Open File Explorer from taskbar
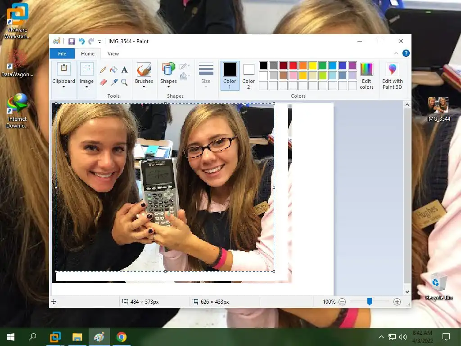 pyautogui.click(x=77, y=337)
